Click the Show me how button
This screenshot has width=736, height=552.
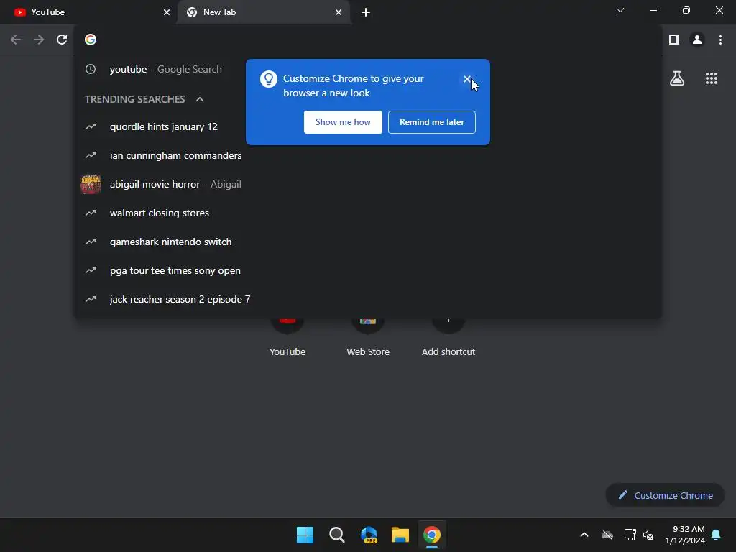(343, 122)
